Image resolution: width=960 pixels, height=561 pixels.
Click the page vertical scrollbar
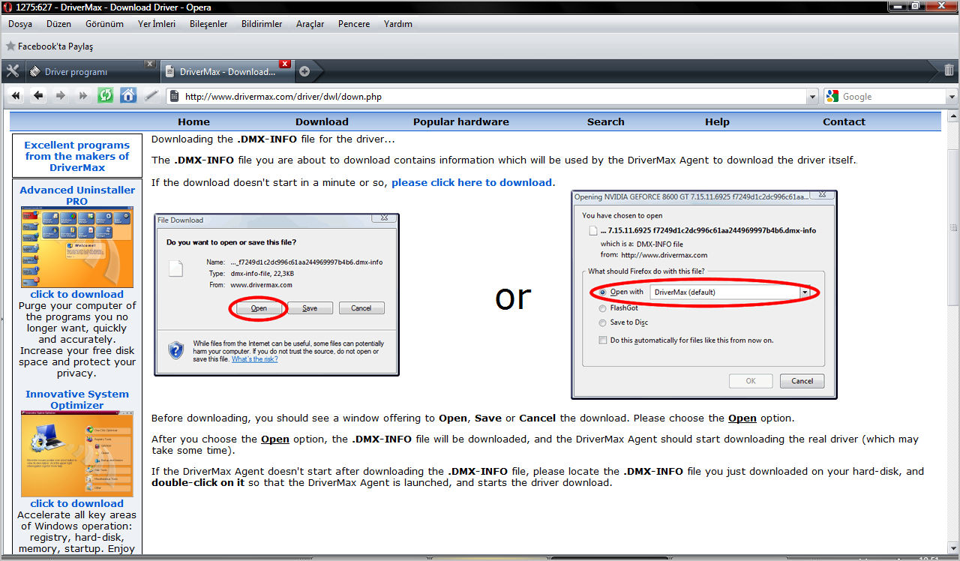pyautogui.click(x=952, y=332)
